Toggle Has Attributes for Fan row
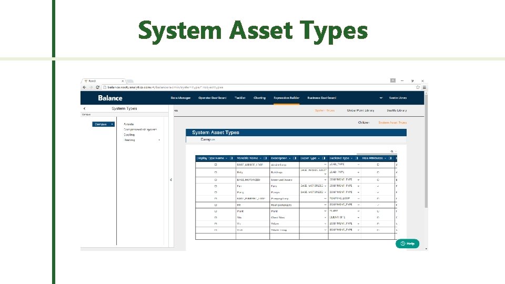This screenshot has height=284, width=505. (378, 186)
